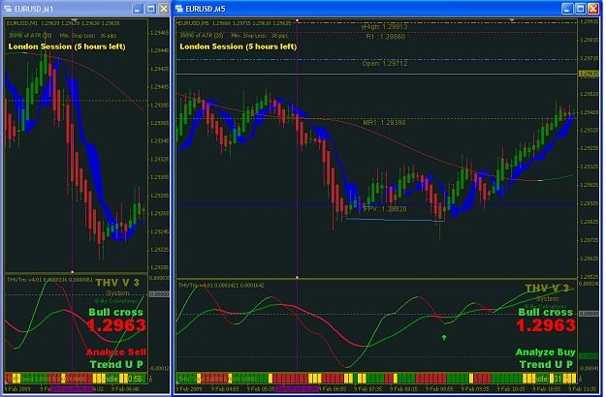Click the '9 Feb 11:35' time label in M5 chart
606x397 pixels.
[583, 389]
